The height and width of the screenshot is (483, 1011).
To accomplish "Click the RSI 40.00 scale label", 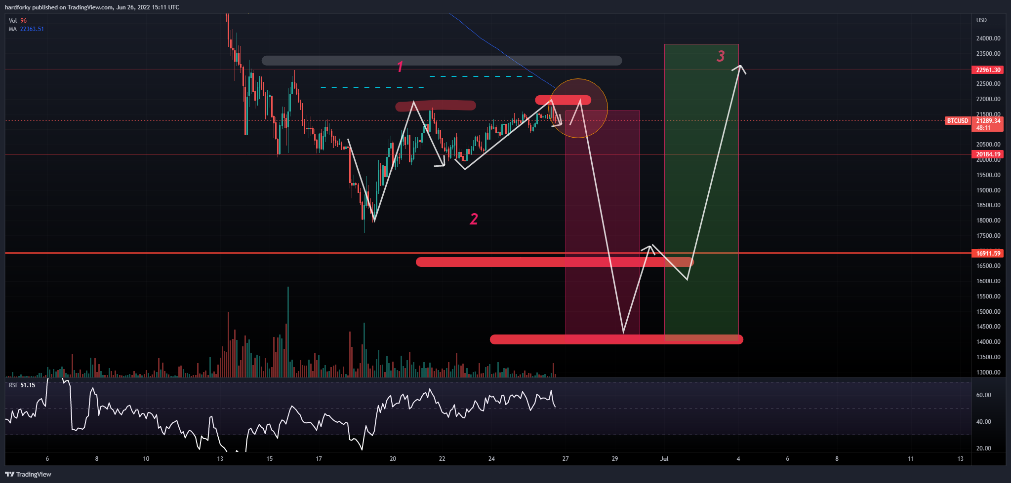I will [983, 422].
